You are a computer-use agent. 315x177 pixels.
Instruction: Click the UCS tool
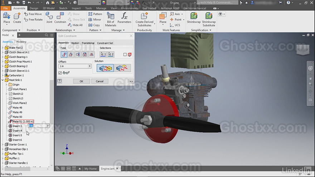[175, 25]
